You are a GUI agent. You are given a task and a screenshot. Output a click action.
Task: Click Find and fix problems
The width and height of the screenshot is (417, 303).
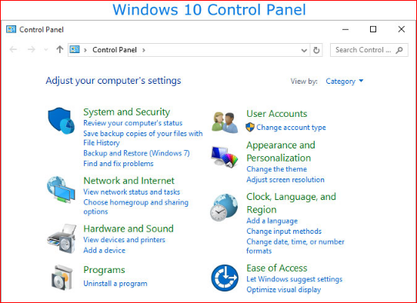(118, 164)
